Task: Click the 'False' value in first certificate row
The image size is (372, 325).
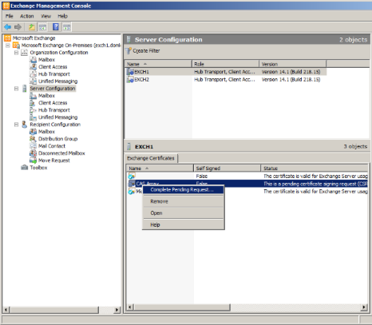Action: [x=202, y=176]
